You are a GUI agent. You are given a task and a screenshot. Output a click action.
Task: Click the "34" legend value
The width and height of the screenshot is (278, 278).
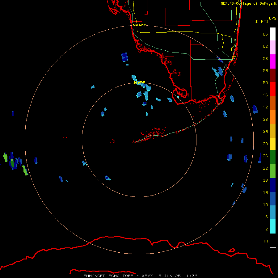coord(265,132)
